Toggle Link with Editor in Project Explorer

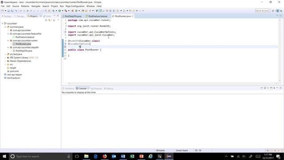click(49, 20)
